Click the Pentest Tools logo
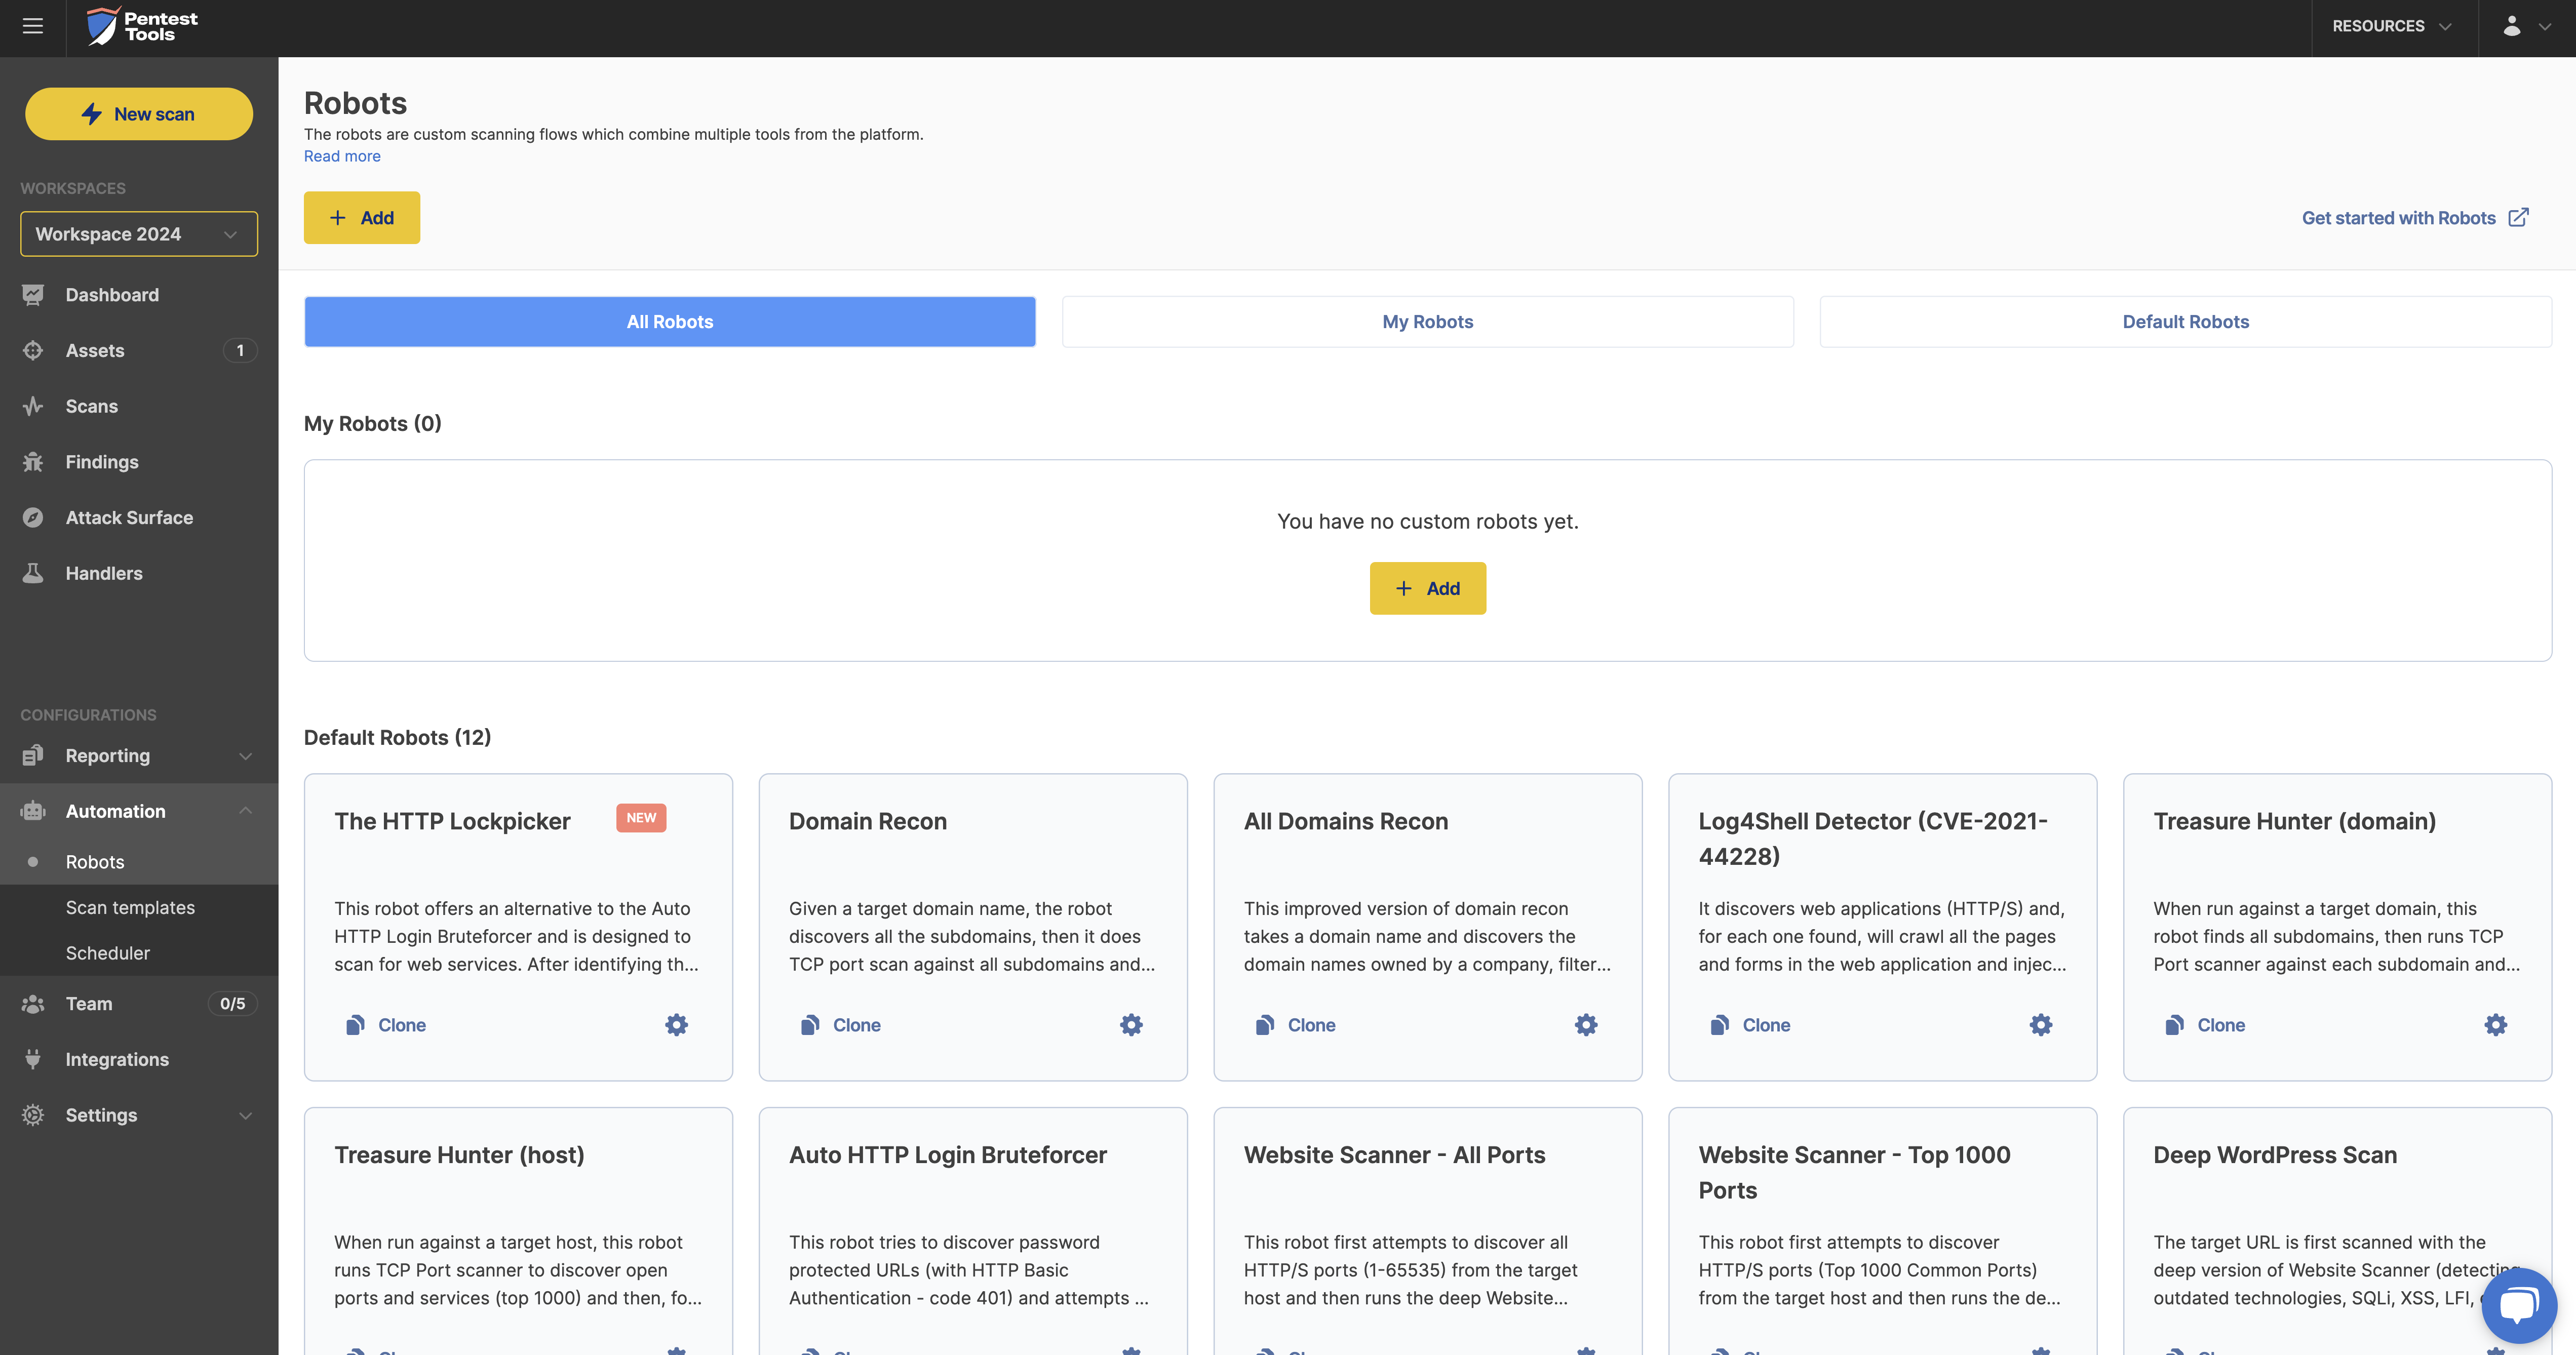Screen dimensions: 2576x1355 tap(142, 26)
